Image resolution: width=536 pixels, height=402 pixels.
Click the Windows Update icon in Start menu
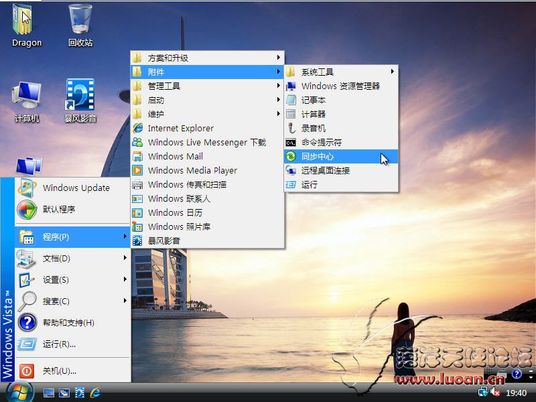pos(27,188)
